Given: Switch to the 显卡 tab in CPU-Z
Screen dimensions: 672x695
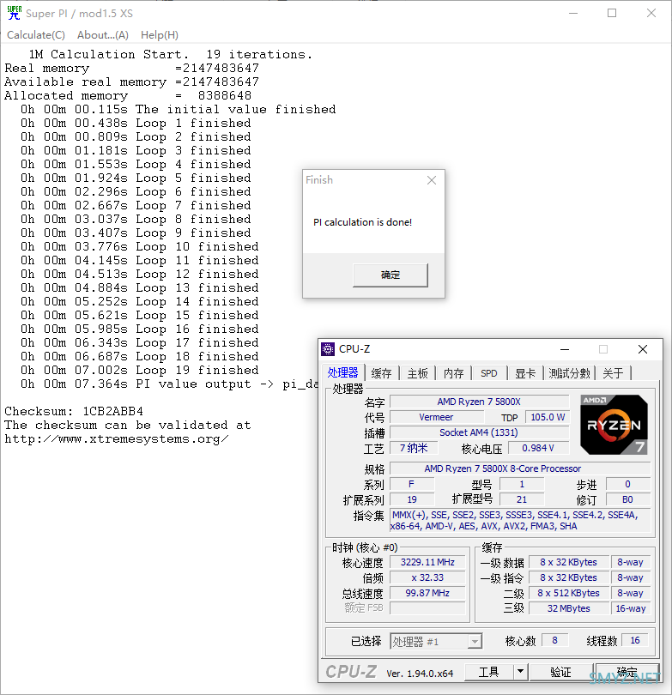Looking at the screenshot, I should (525, 373).
